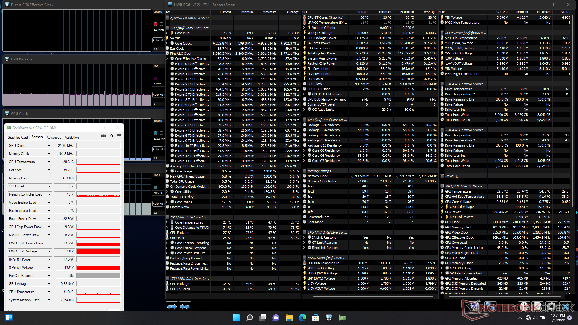Toggle the checkbox beside the red swatch in P-core 0 graph
578x325 pixels.
click(x=161, y=24)
